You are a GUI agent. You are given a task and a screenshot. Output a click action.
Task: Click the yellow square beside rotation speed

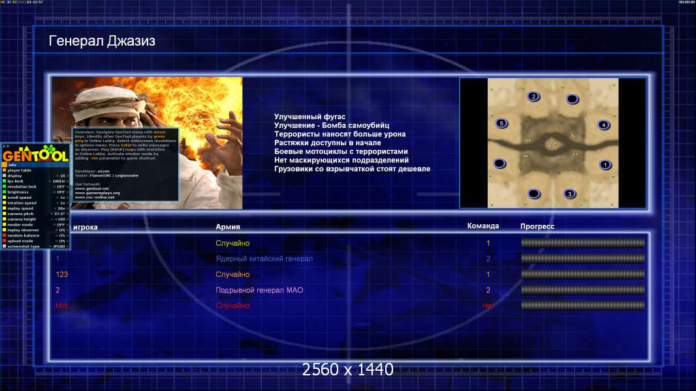(x=5, y=203)
